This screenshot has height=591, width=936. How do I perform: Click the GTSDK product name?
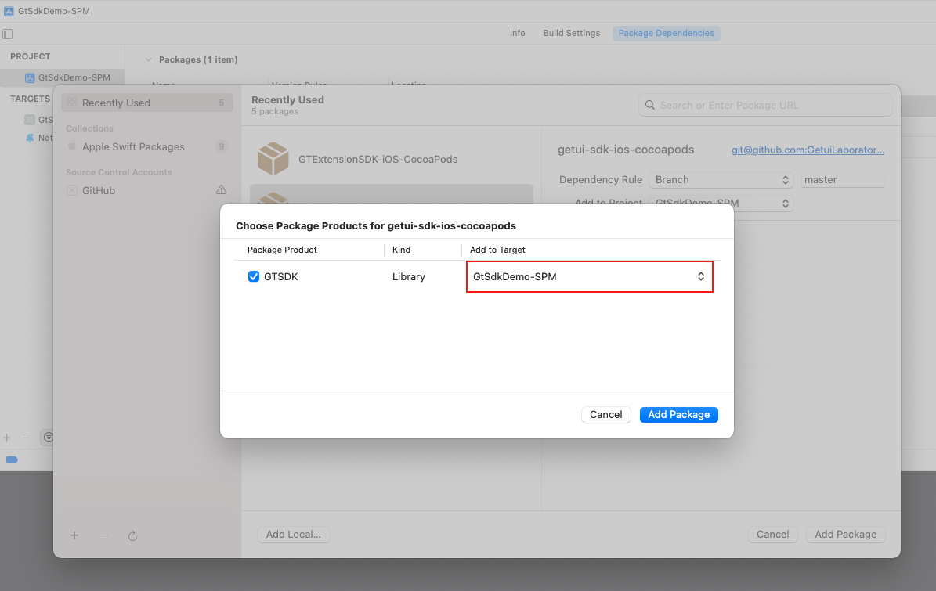pos(280,277)
